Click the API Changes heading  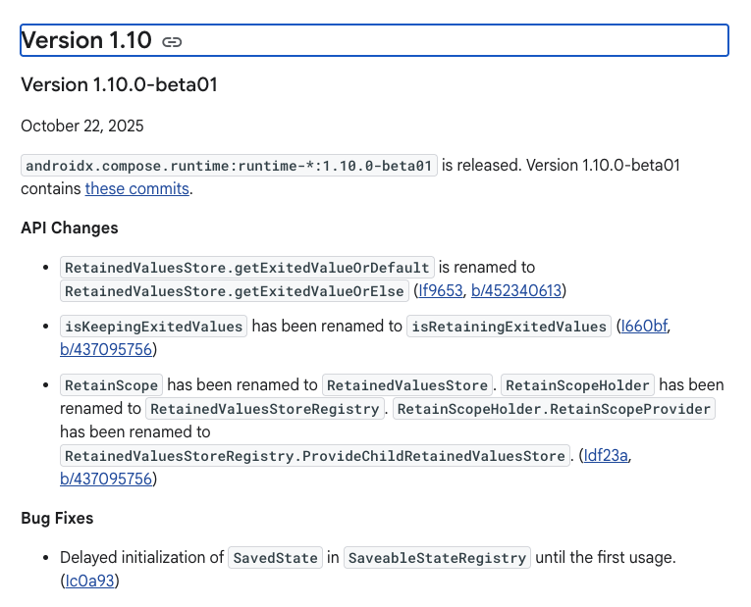(70, 228)
